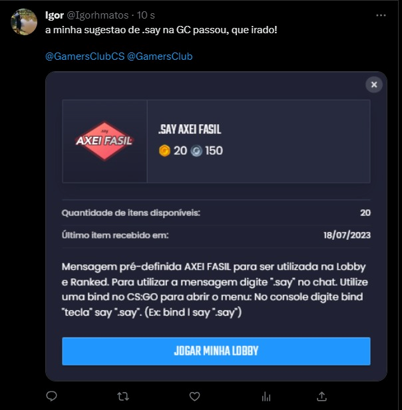Image resolution: width=402 pixels, height=410 pixels.
Task: Retweet this post
Action: (123, 396)
